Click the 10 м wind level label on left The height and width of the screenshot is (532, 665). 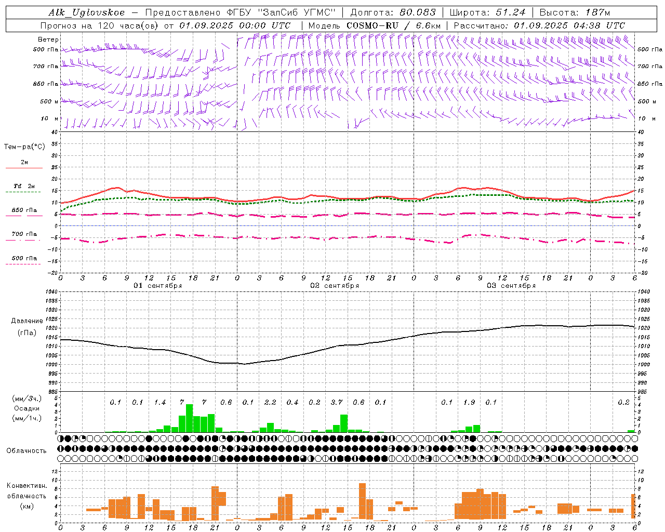tap(50, 119)
